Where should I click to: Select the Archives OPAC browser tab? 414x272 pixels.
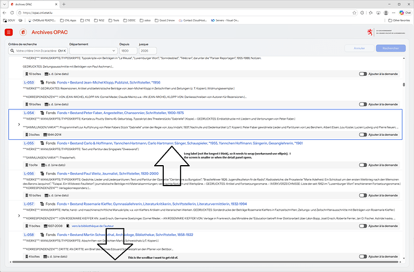(x=34, y=4)
